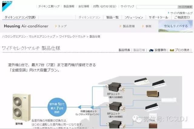Viewport: 194px width, 129px height.
Task: Click the text 「全館空調」向け大容量プラン。
Action: tap(35, 70)
